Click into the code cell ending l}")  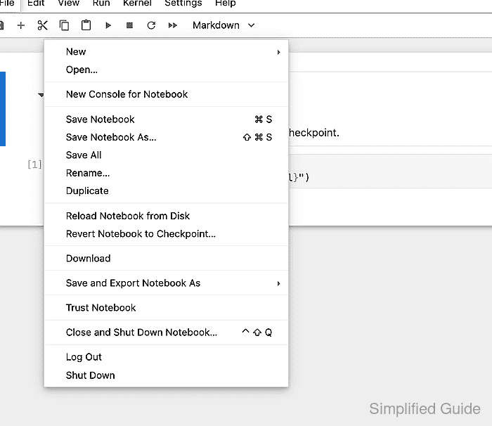pos(390,172)
